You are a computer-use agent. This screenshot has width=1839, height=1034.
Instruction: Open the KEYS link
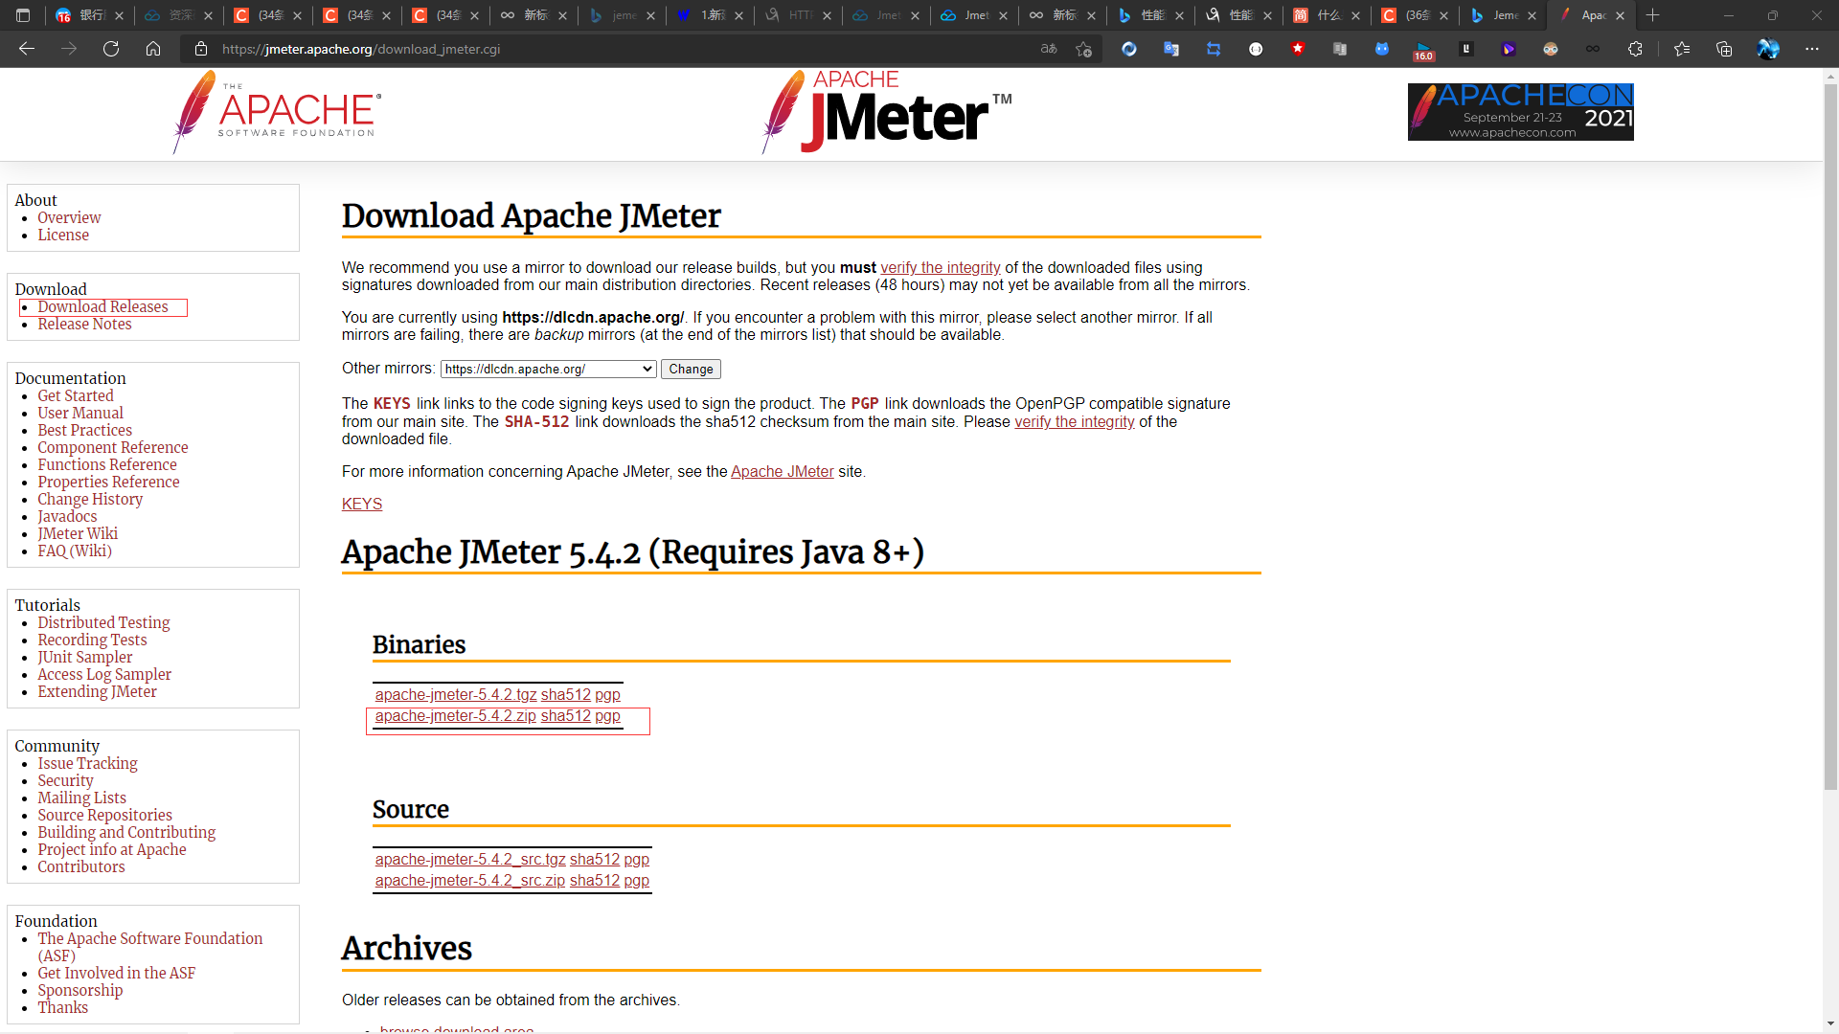click(x=361, y=505)
